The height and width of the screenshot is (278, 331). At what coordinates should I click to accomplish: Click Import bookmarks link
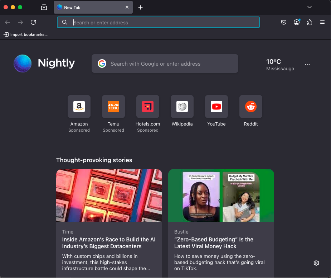(x=25, y=34)
